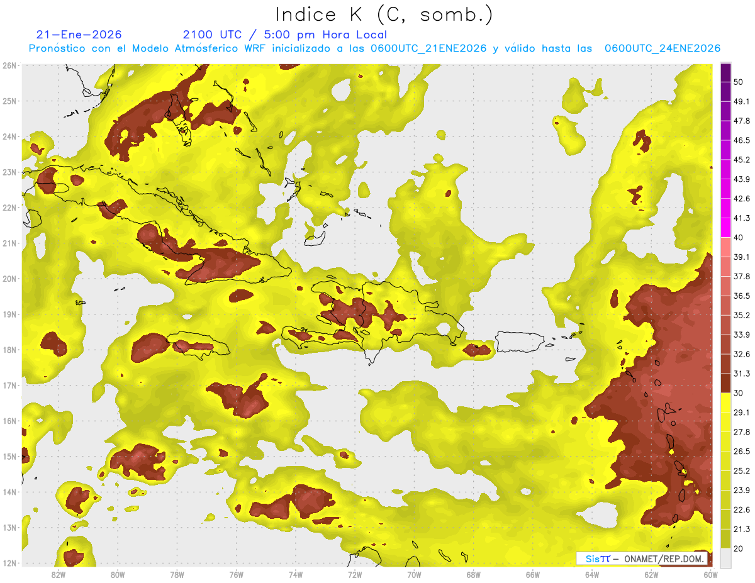Click the "82W" longitude label
Image resolution: width=755 pixels, height=583 pixels.
59,574
